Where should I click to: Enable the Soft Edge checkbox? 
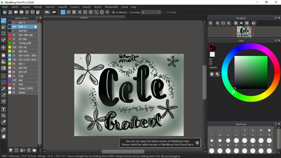(x=164, y=12)
